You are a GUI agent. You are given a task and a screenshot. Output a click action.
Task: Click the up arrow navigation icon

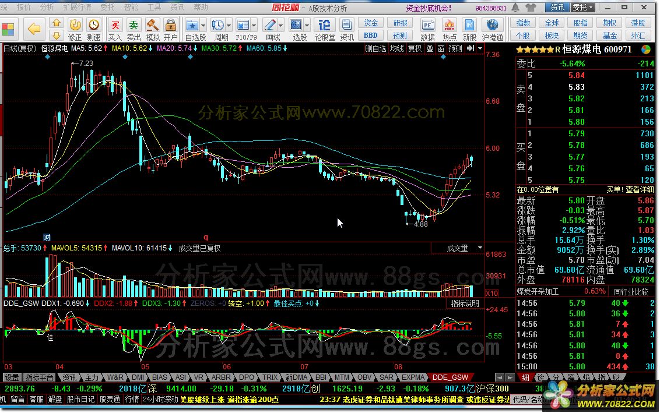(57, 23)
